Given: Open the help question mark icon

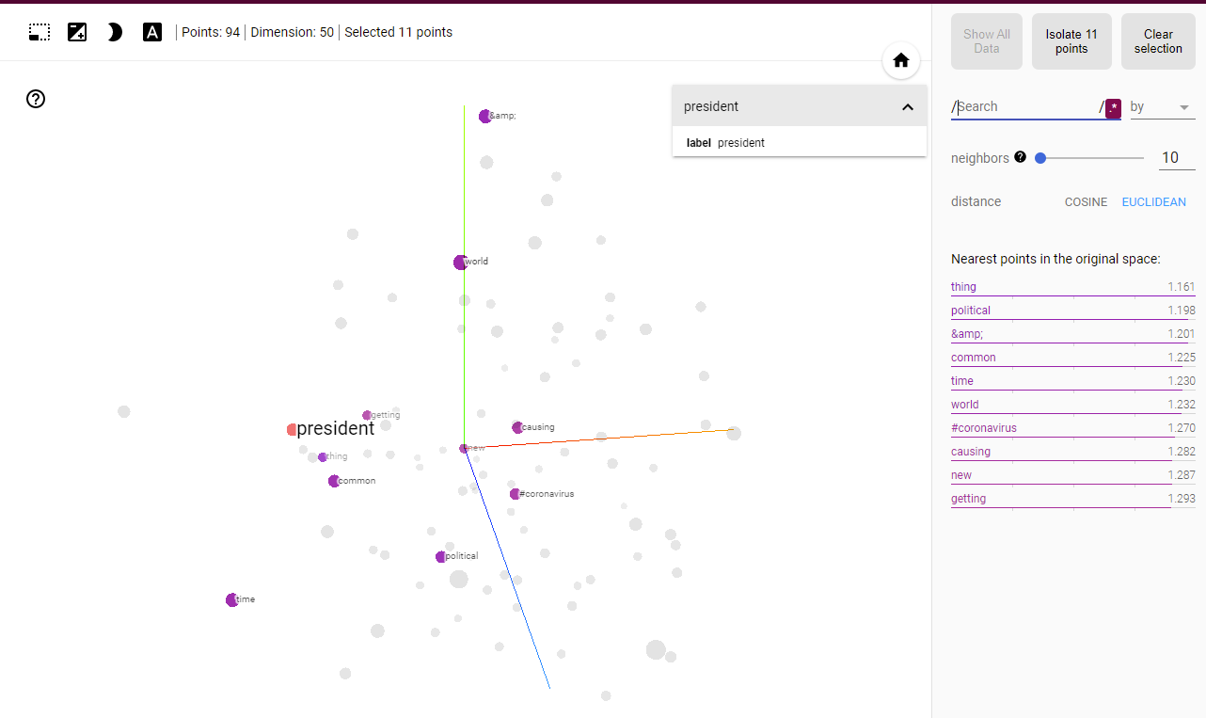Looking at the screenshot, I should pyautogui.click(x=36, y=99).
